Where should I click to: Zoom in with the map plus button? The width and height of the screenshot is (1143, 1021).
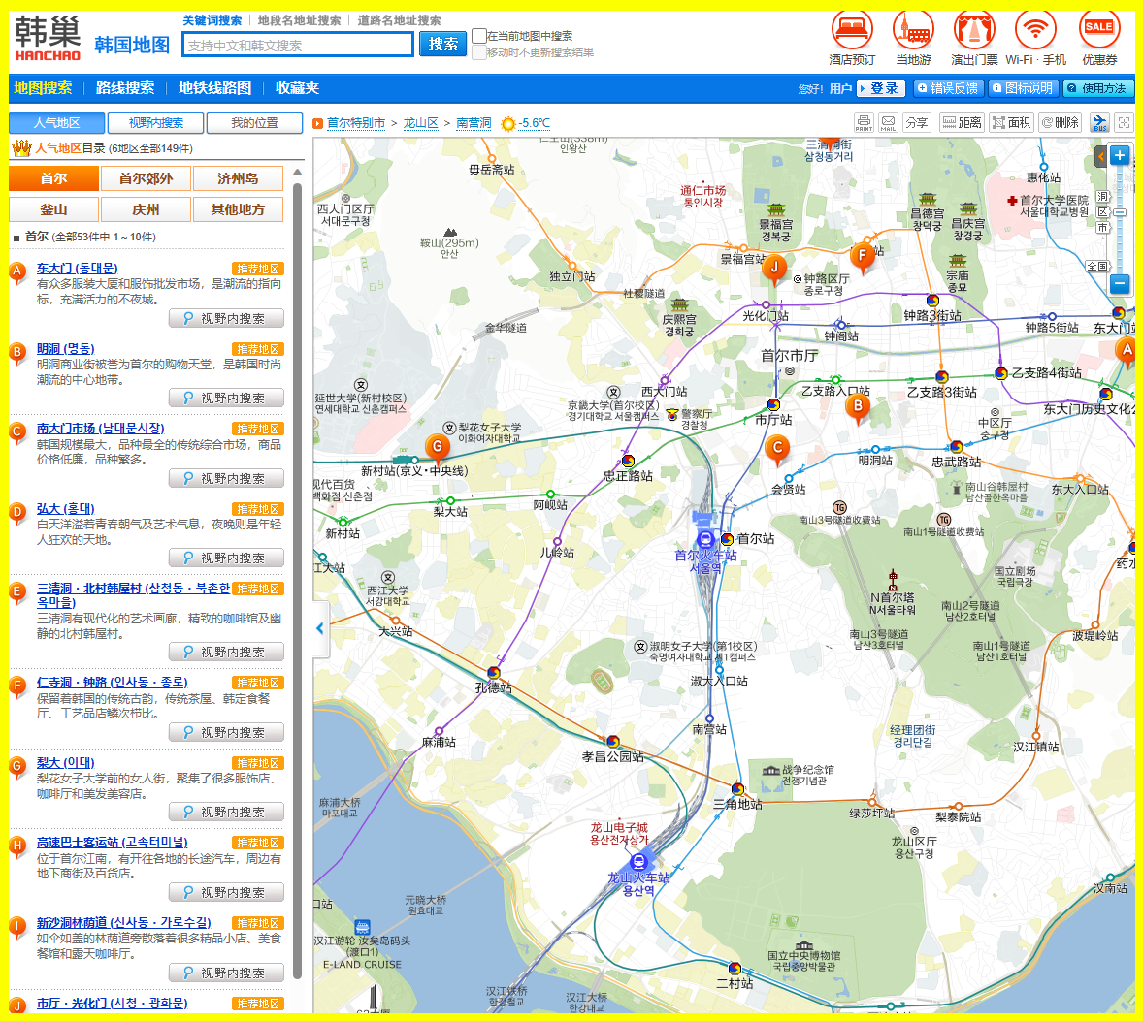(1120, 155)
